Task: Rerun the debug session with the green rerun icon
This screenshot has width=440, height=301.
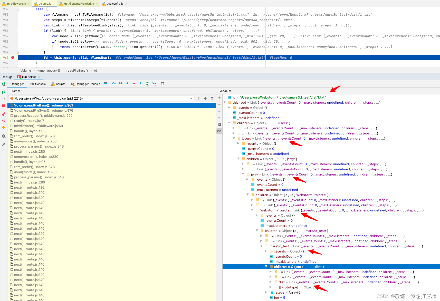Action: 4,84
